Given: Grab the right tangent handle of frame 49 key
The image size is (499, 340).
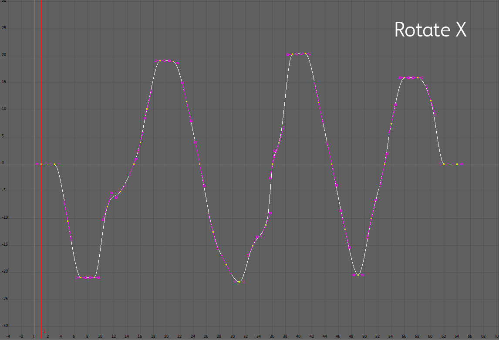Looking at the screenshot, I should (362, 275).
